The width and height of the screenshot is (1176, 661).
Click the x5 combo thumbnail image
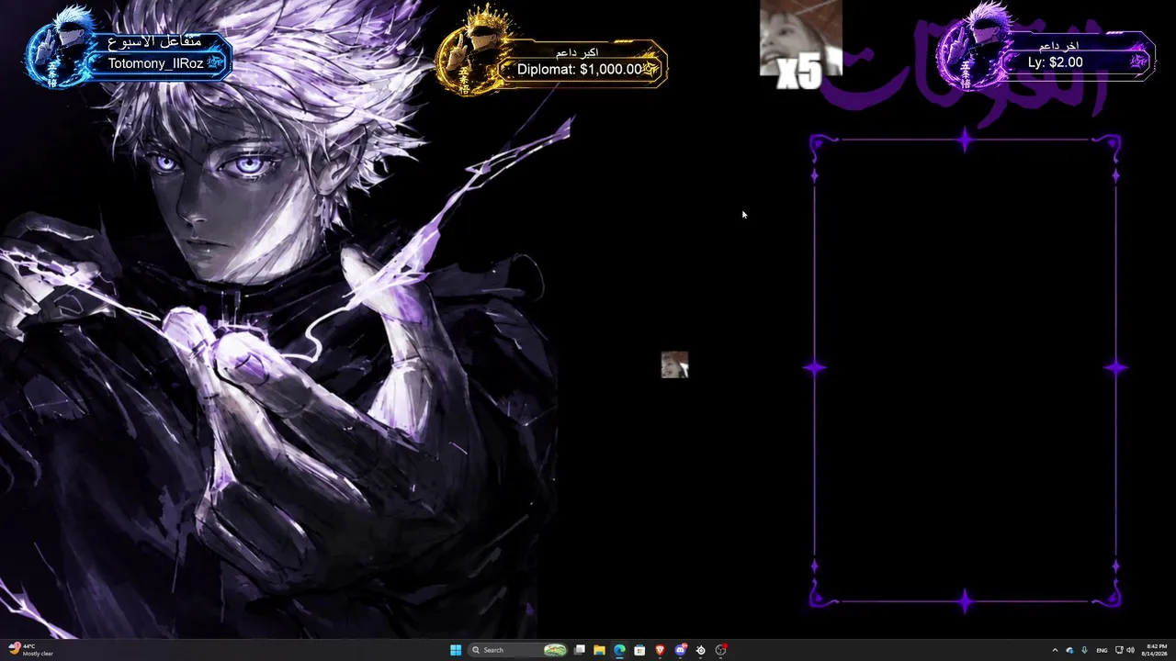801,43
